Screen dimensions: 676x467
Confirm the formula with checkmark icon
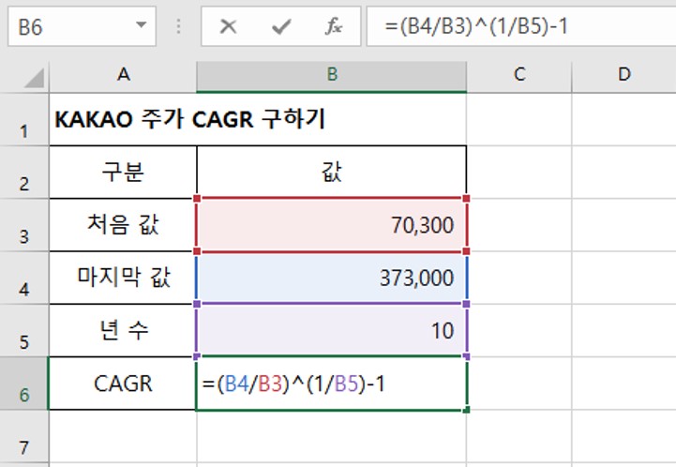tap(281, 27)
